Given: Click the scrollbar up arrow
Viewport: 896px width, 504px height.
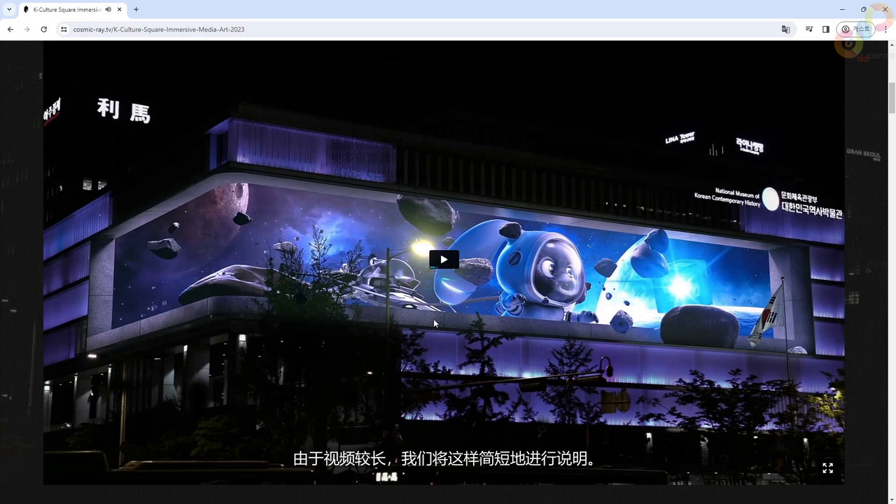Looking at the screenshot, I should tap(892, 44).
